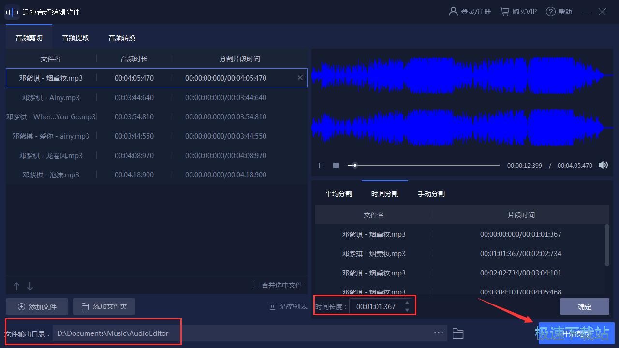
Task: Mute the volume speaker icon
Action: tap(603, 165)
